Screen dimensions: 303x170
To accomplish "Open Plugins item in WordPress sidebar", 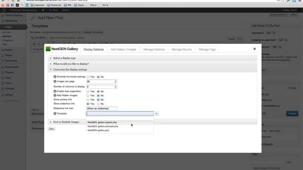I will [x=9, y=72].
